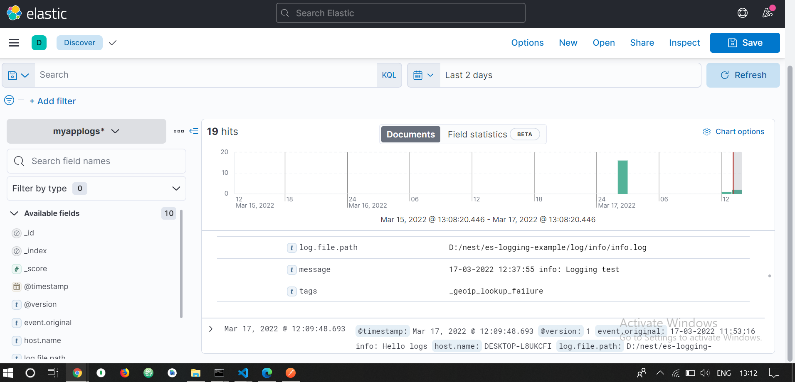Click the tall green histogram bar
The image size is (795, 382).
click(x=622, y=177)
